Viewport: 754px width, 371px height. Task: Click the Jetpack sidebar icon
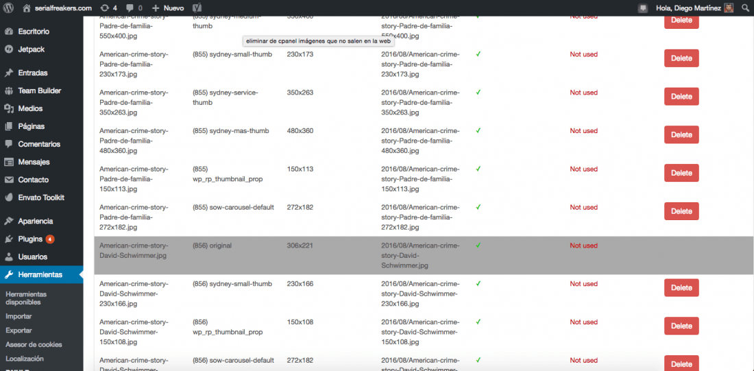[x=9, y=49]
